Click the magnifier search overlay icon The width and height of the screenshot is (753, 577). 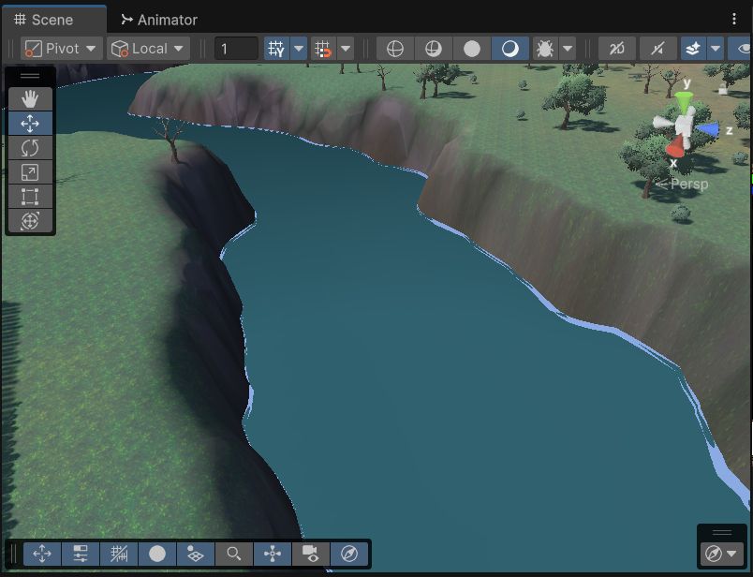pyautogui.click(x=234, y=554)
